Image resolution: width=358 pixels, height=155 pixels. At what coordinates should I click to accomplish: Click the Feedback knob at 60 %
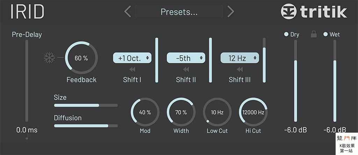[81, 58]
